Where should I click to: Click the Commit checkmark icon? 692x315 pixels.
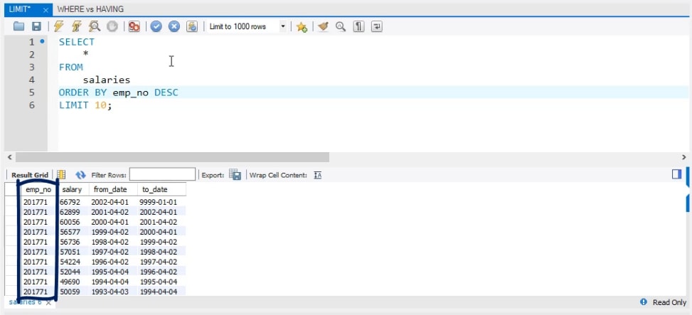[x=156, y=26]
